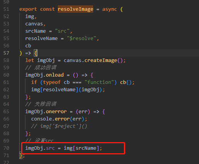199x164 pixels.
Task: Click the highlighted resolveImage identifier
Action: click(x=75, y=9)
